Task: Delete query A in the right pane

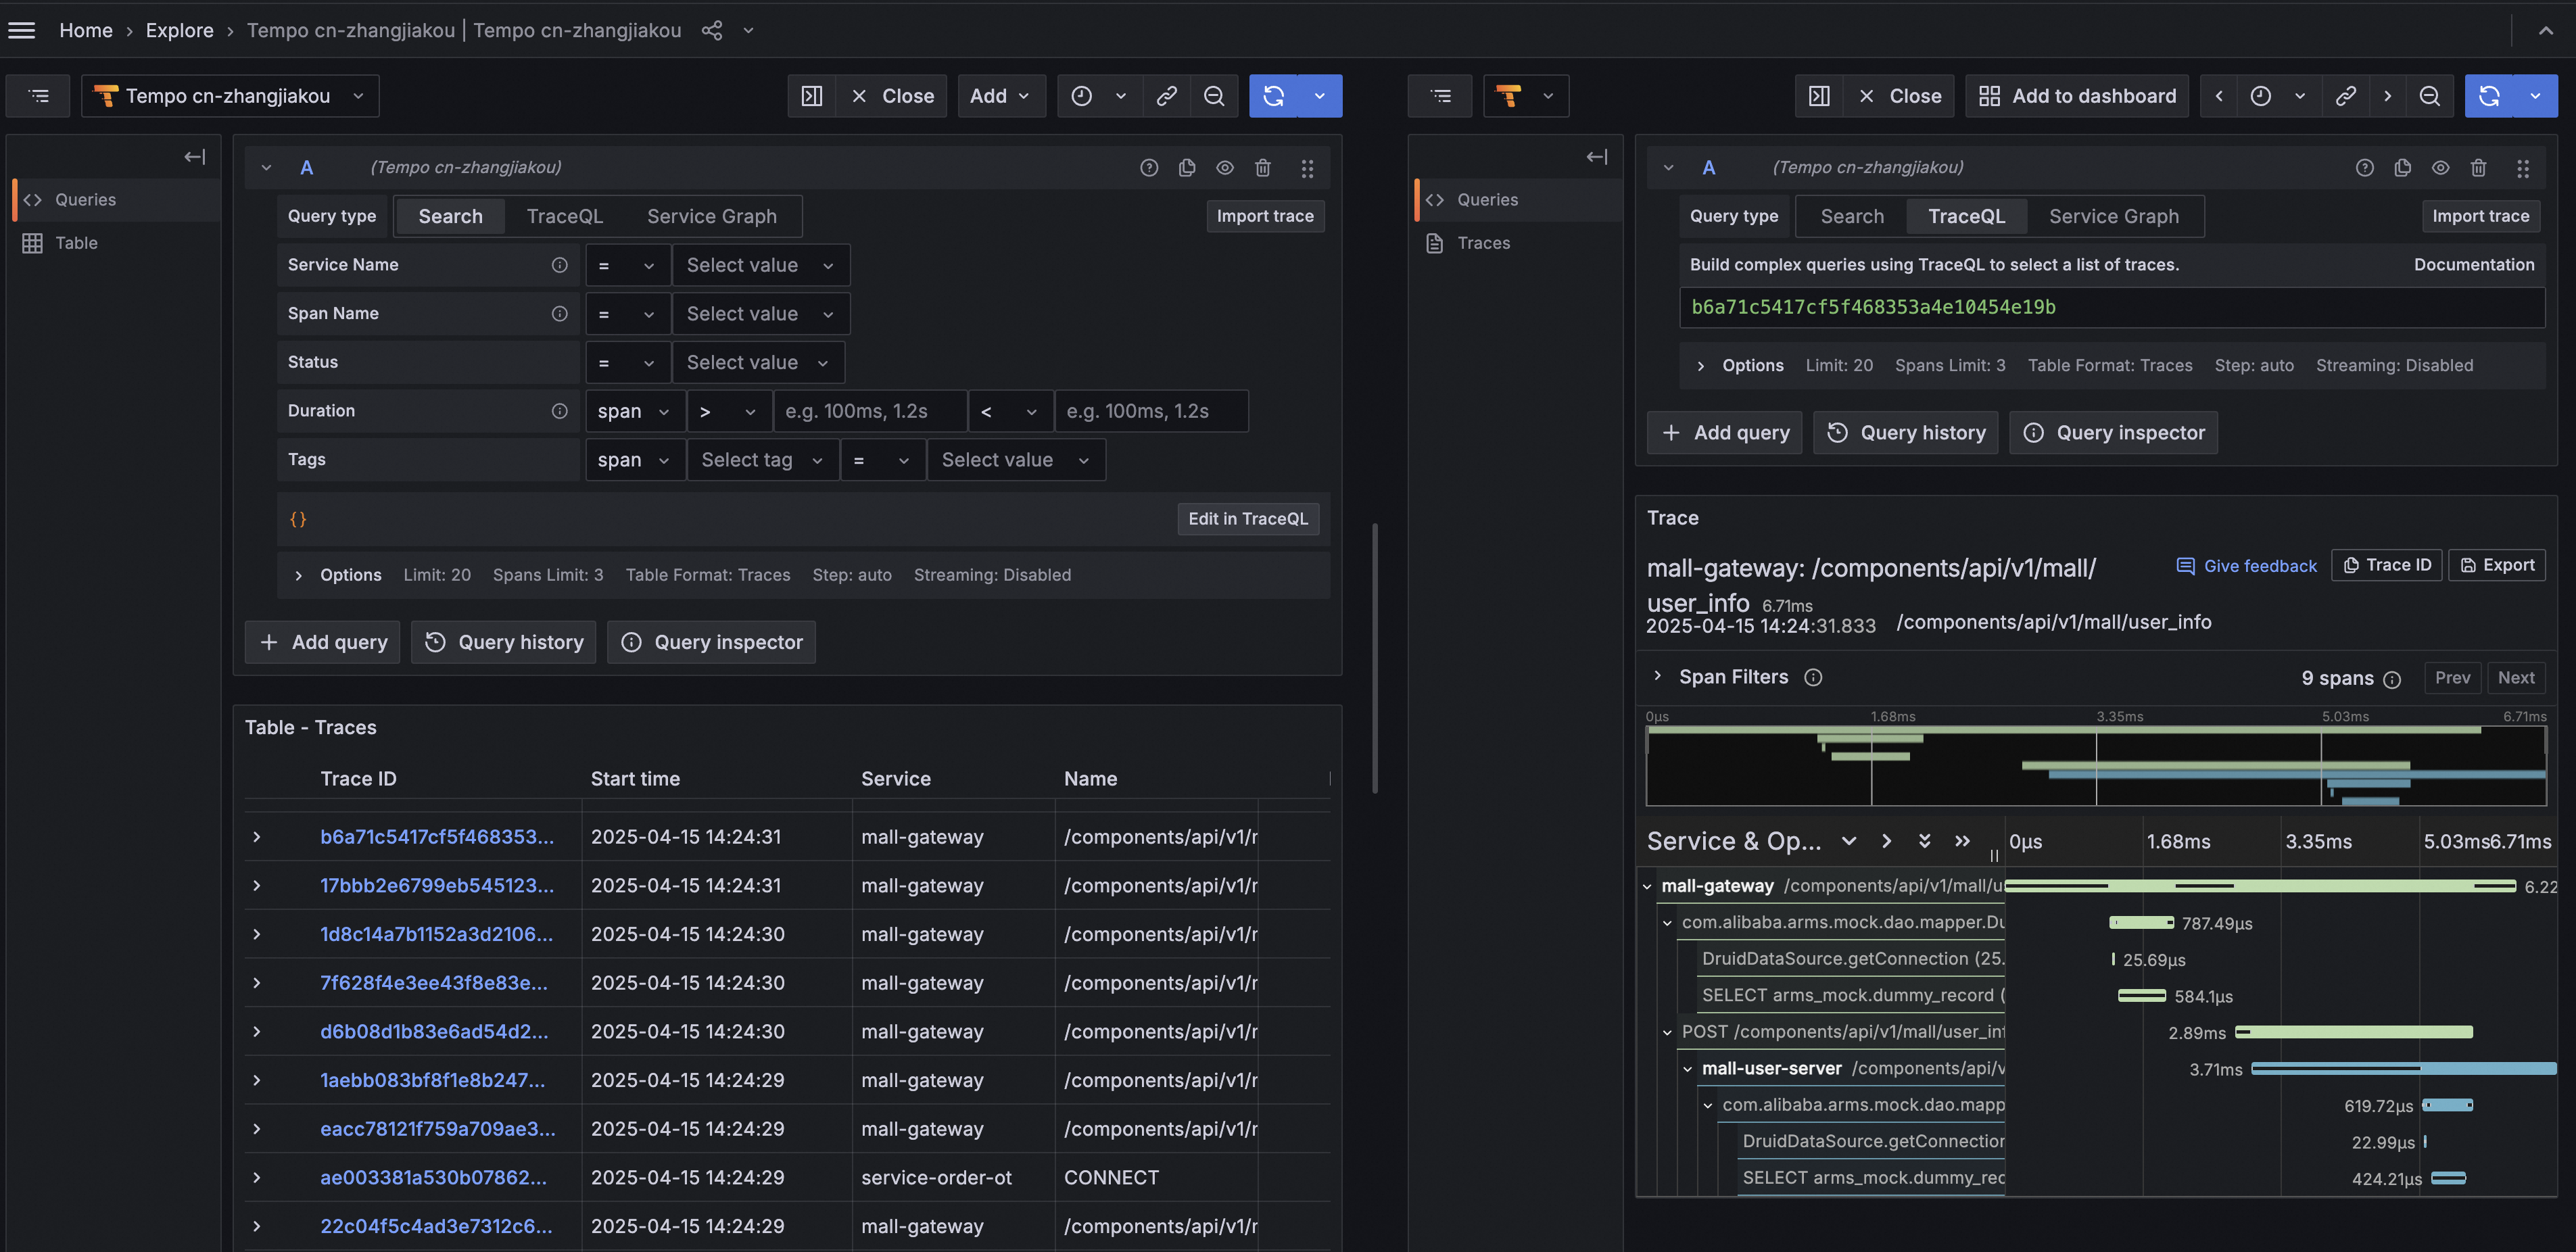Action: 2478,168
